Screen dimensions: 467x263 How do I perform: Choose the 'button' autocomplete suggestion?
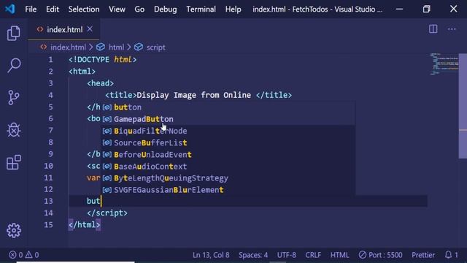pyautogui.click(x=228, y=107)
